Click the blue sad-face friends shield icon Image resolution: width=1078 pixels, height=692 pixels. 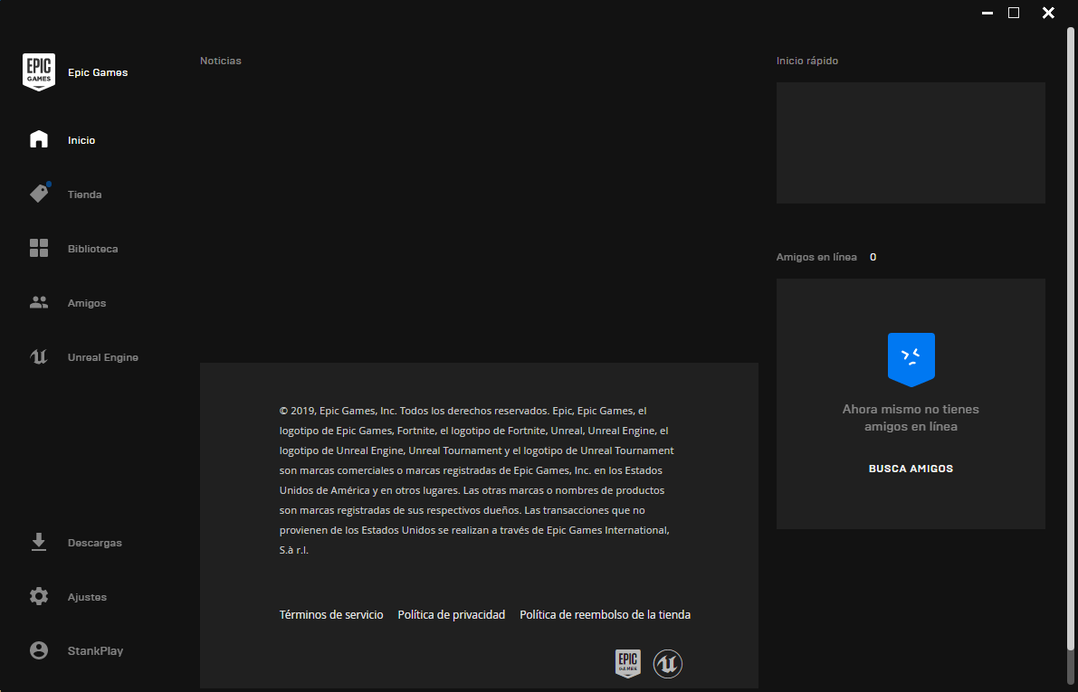(x=911, y=359)
